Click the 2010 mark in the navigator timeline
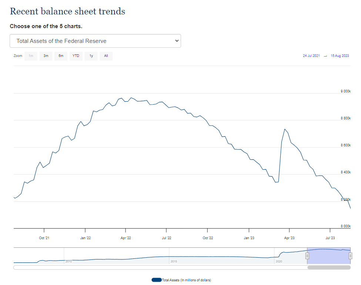The image size is (361, 285). 68,261
